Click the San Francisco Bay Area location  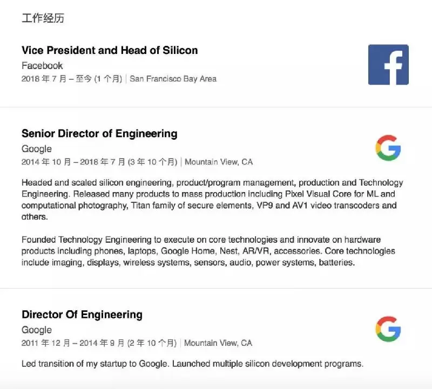click(x=173, y=79)
